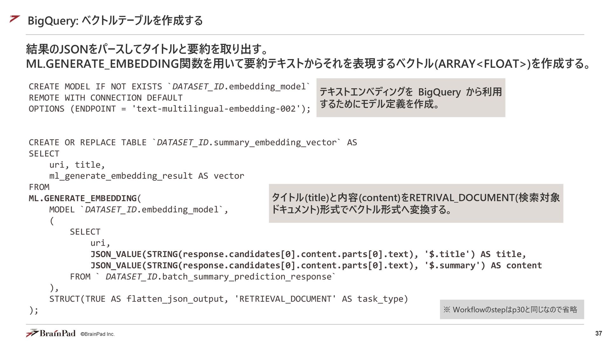Viewport: 610px width, 343px height.
Task: Click the slide title 'BigQuery: ベクトルテーブルを作成する'
Action: tap(115, 21)
